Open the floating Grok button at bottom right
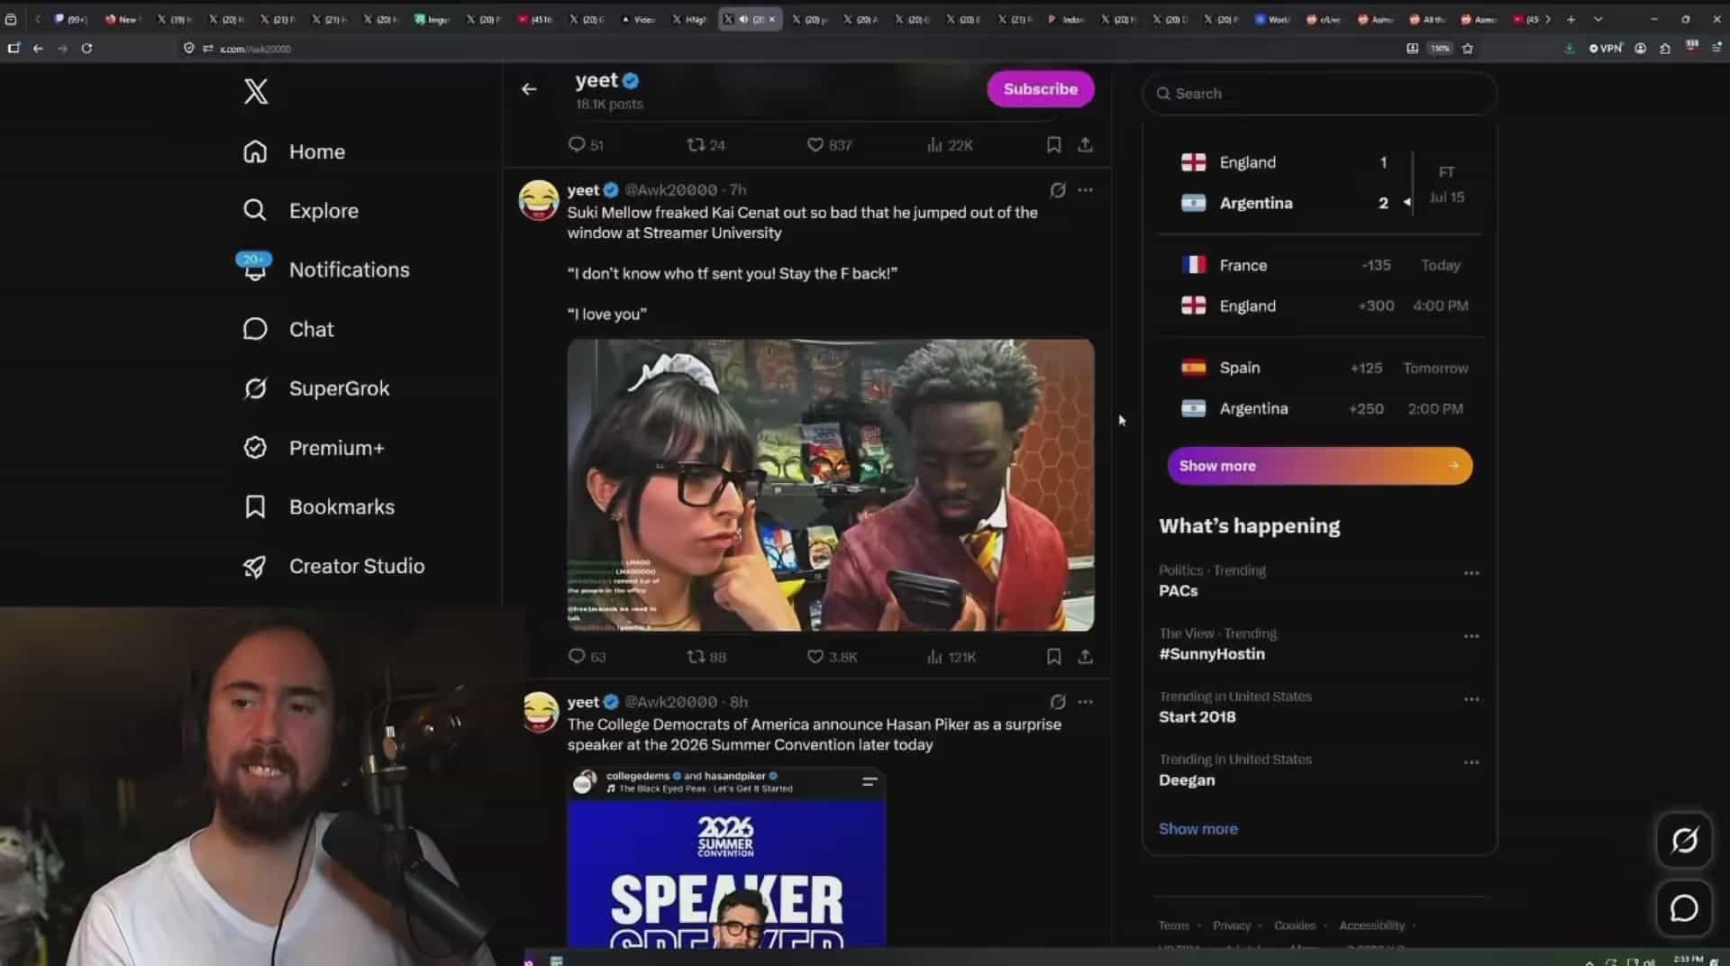 [1684, 841]
